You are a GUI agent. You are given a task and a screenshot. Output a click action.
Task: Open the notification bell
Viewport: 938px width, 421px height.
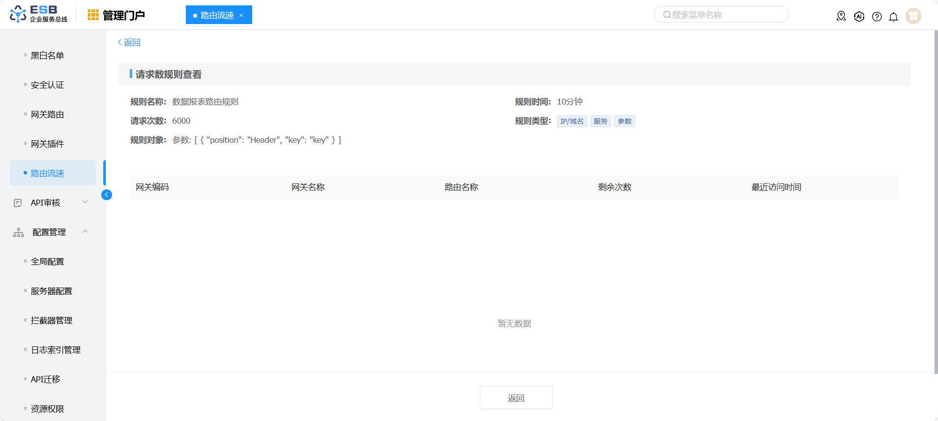[893, 17]
